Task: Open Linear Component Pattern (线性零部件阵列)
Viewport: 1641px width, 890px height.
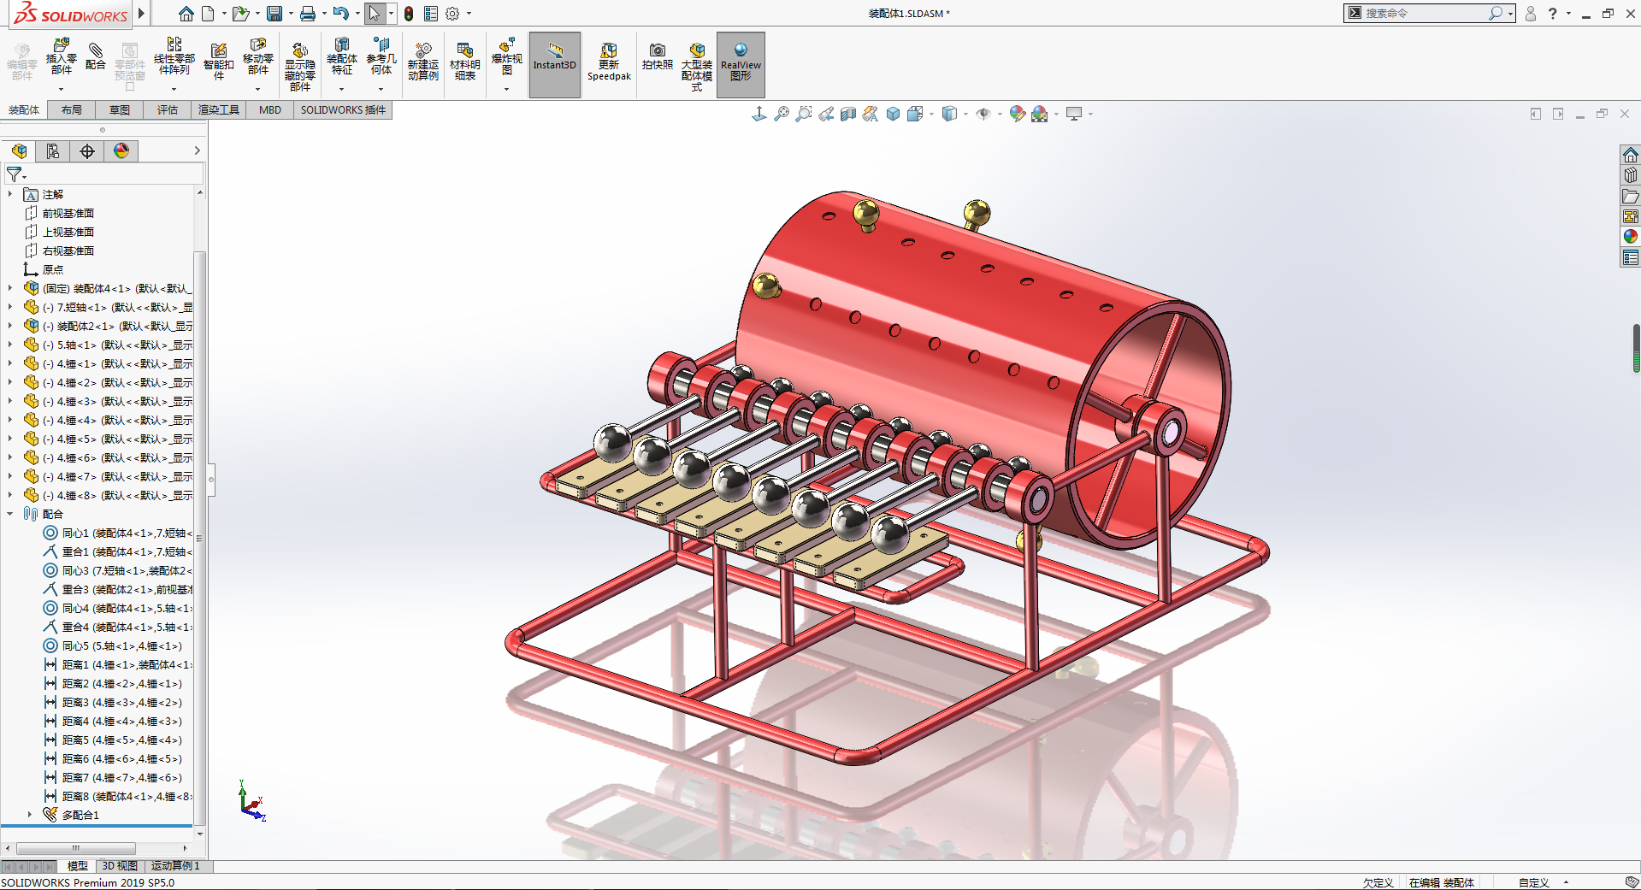Action: pos(174,57)
